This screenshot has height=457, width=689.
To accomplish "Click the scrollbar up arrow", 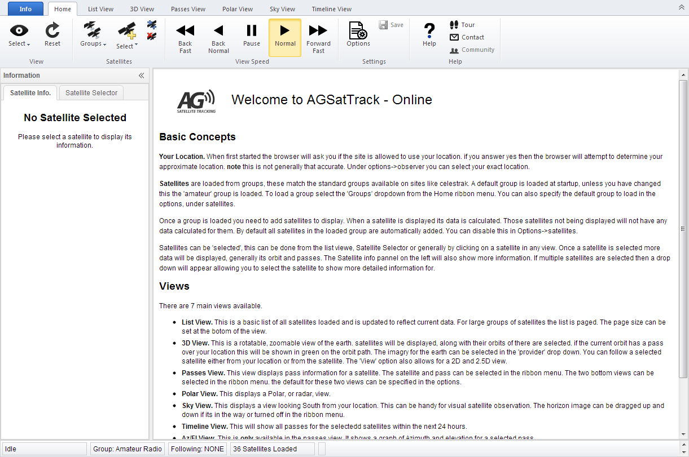I will pyautogui.click(x=683, y=74).
